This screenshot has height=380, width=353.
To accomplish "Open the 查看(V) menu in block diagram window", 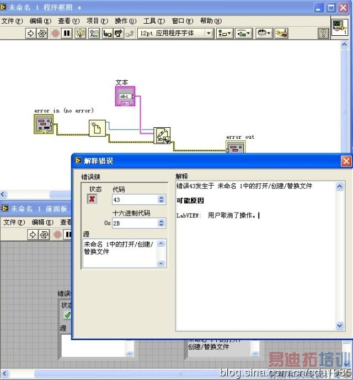I will point(69,21).
